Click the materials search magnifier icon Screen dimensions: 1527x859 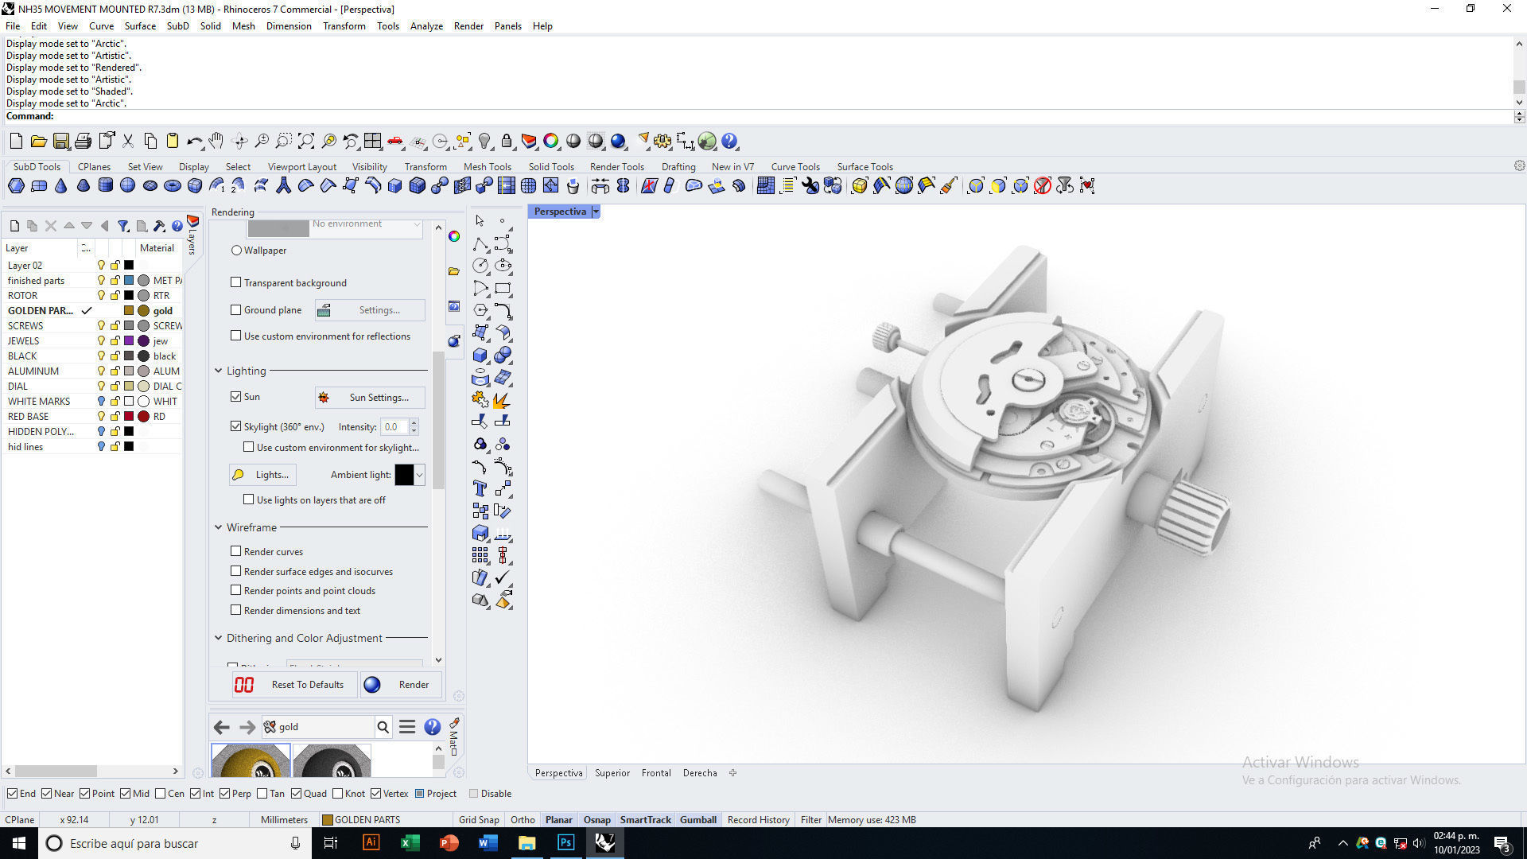[x=383, y=727]
